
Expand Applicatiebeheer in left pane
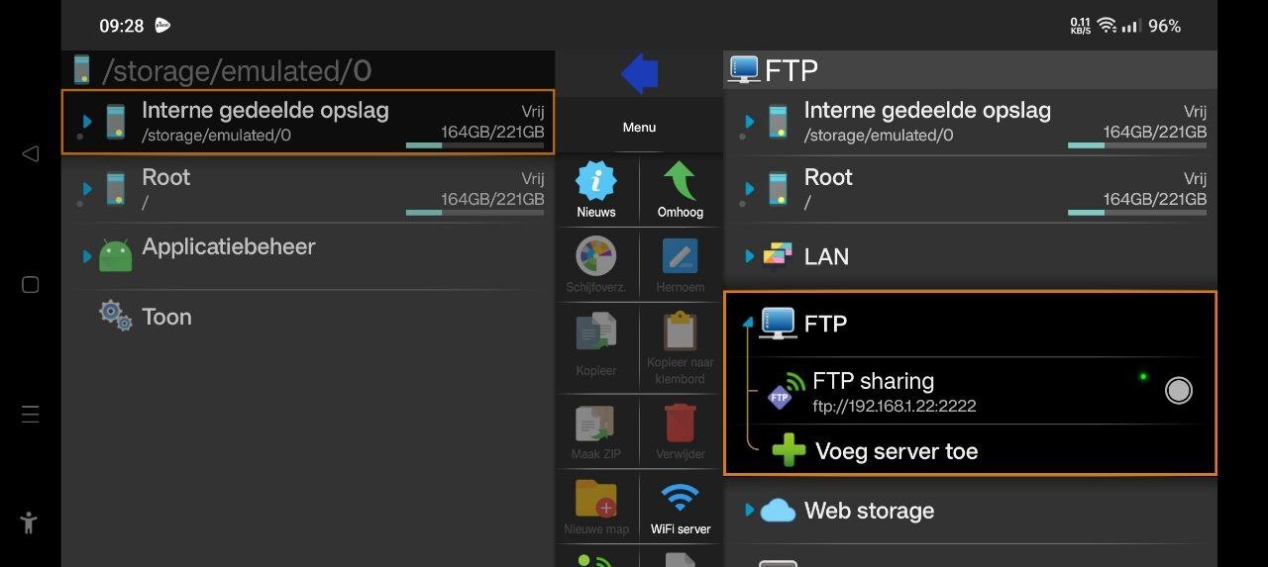[x=87, y=255]
